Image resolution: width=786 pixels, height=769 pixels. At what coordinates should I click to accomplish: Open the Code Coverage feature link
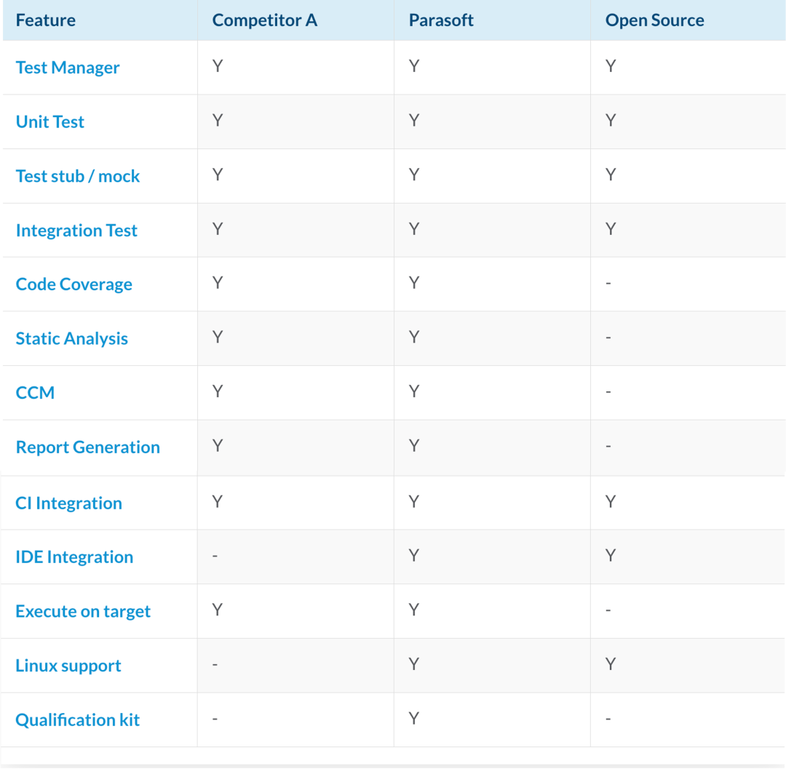[x=74, y=284]
